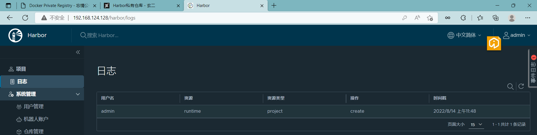Open the saved password key icon

[405, 18]
